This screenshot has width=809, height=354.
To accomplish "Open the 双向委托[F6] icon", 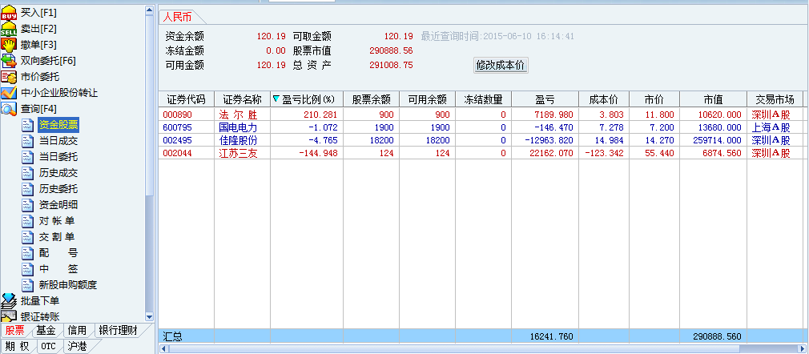I will coord(9,61).
